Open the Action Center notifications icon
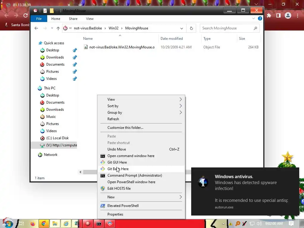This screenshot has height=228, width=304. pyautogui.click(x=291, y=224)
